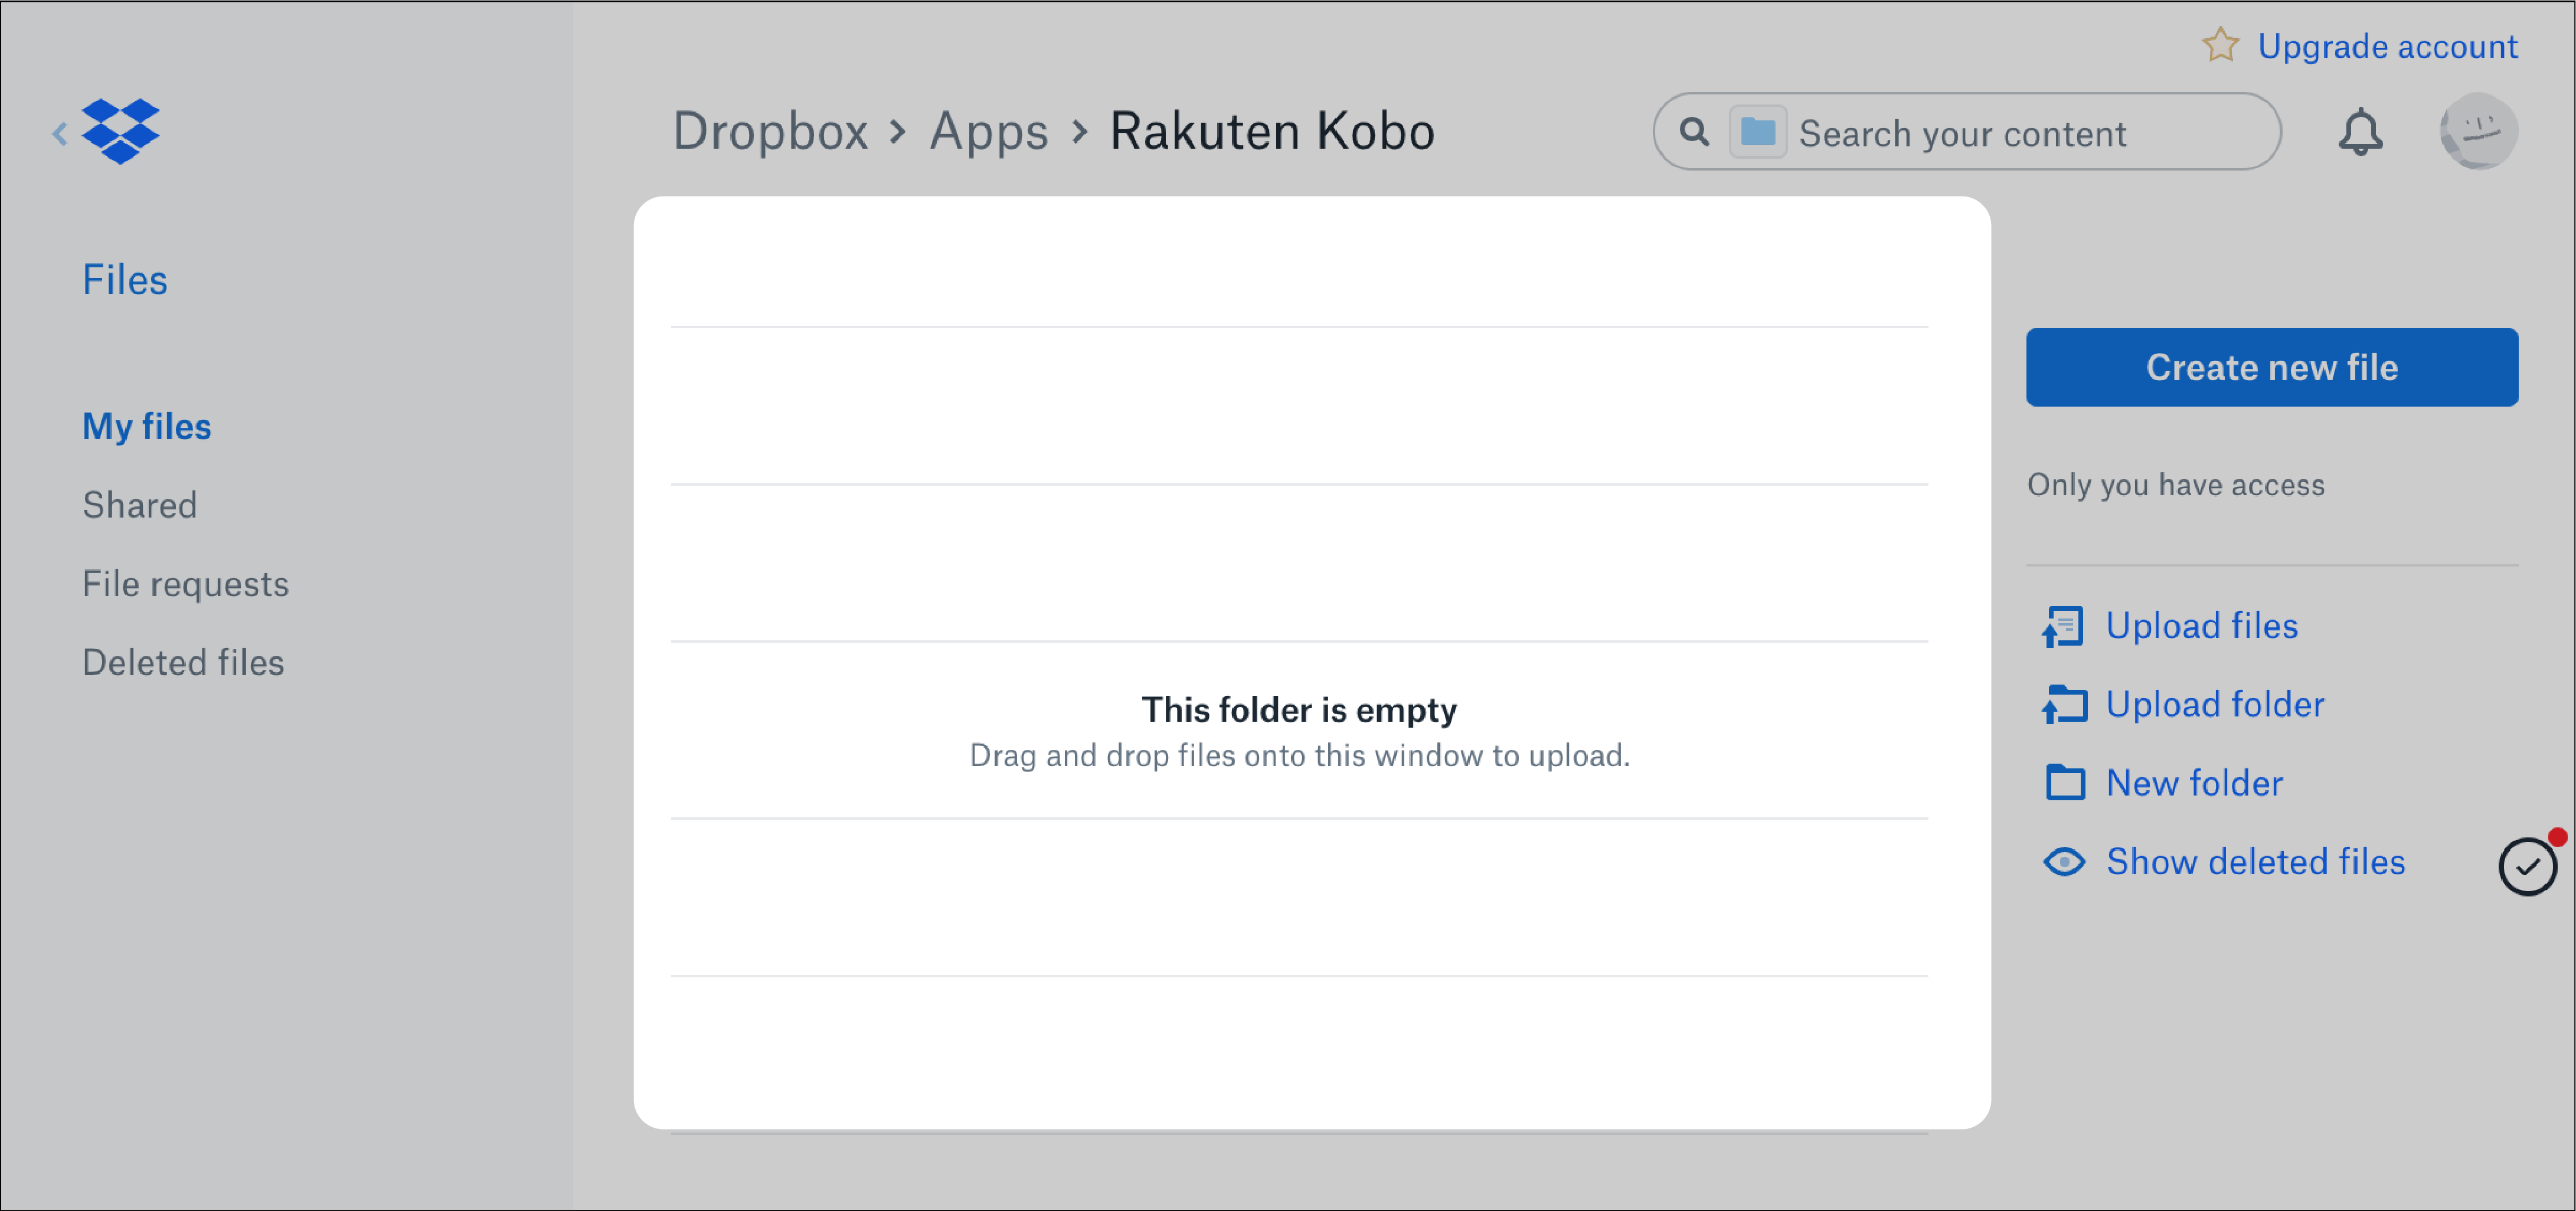Image resolution: width=2576 pixels, height=1211 pixels.
Task: Click the sync status checkmark icon
Action: [x=2528, y=866]
